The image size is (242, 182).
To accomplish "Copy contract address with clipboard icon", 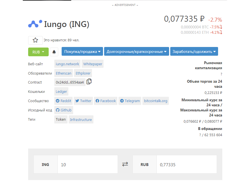I will click(x=89, y=82).
